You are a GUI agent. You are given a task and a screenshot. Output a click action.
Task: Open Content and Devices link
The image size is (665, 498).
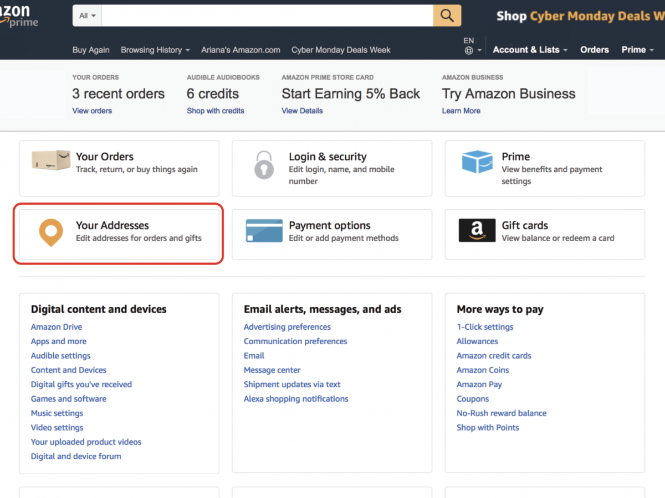click(x=69, y=370)
